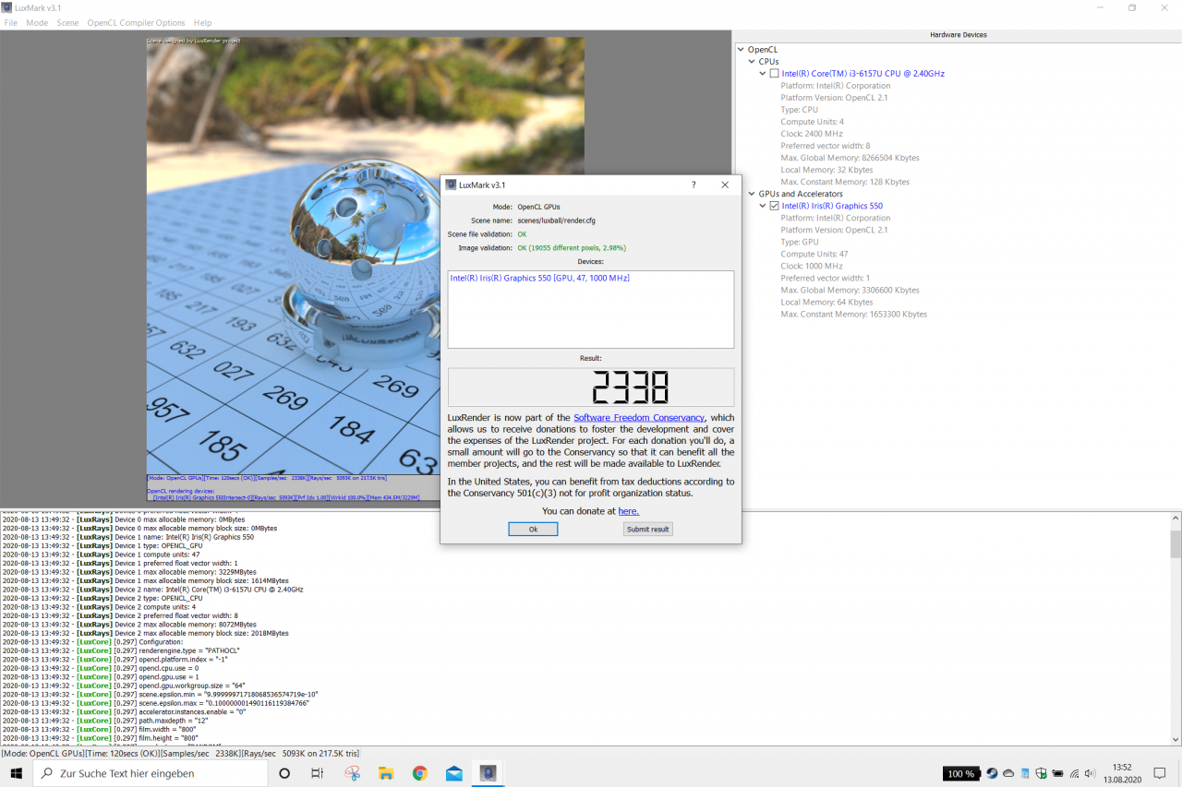Click the 100 % battery indicator
Image resolution: width=1182 pixels, height=787 pixels.
coord(961,773)
